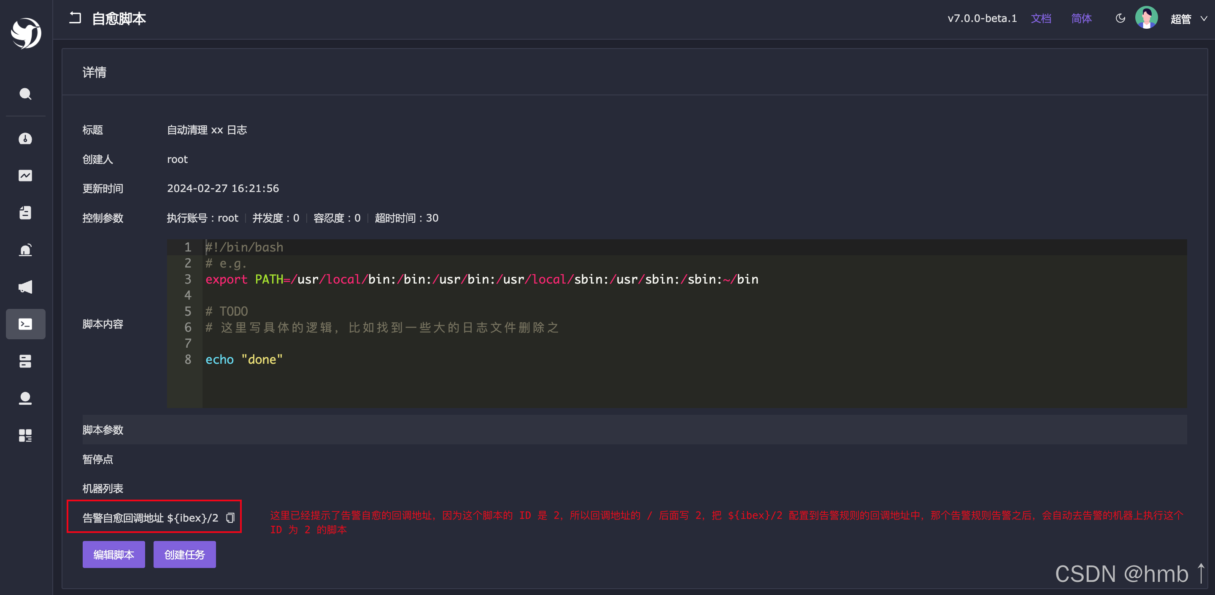Open the user personnel sidebar icon
Viewport: 1215px width, 595px height.
25,398
